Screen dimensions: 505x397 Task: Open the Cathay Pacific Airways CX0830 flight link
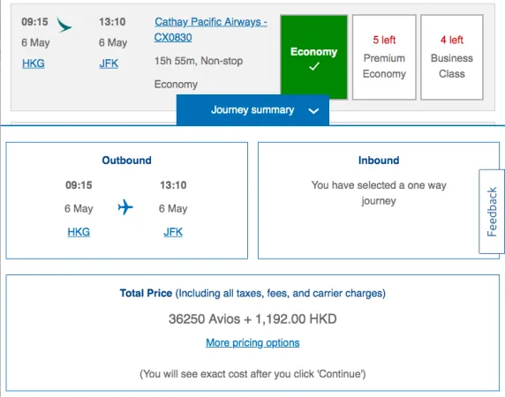pos(211,30)
